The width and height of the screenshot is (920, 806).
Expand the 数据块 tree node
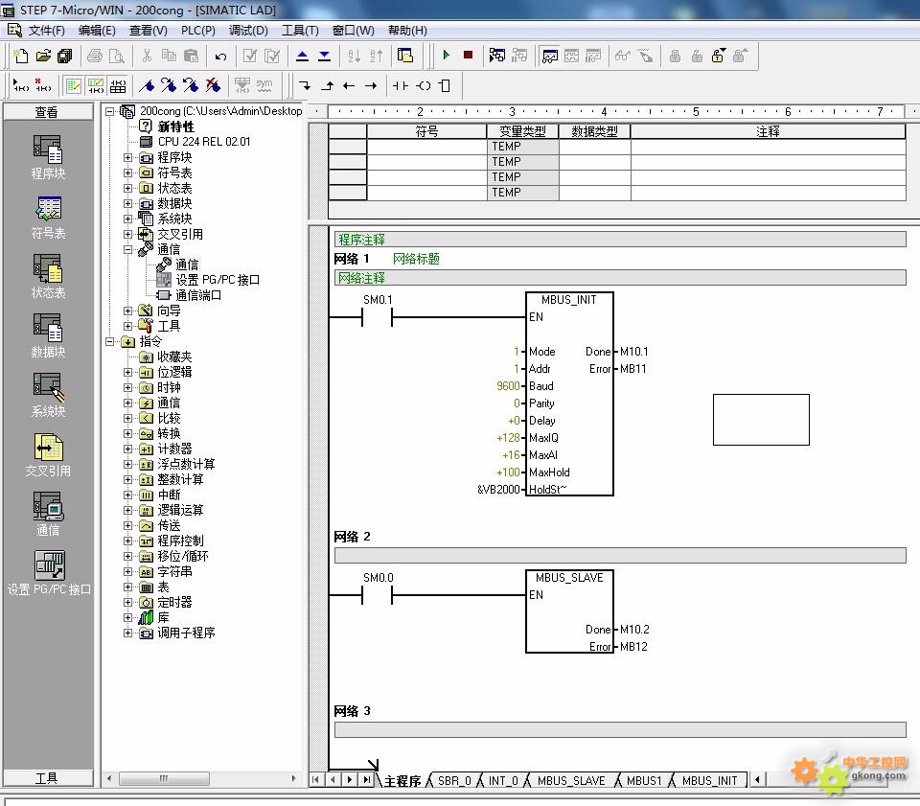[x=127, y=203]
